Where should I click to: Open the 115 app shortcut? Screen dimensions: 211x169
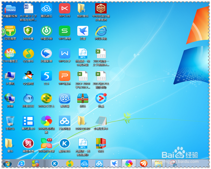click(x=46, y=76)
